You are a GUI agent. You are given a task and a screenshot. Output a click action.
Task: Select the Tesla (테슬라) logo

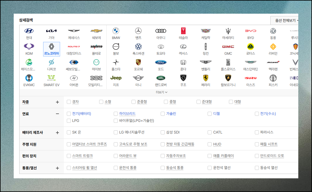pos(183,31)
